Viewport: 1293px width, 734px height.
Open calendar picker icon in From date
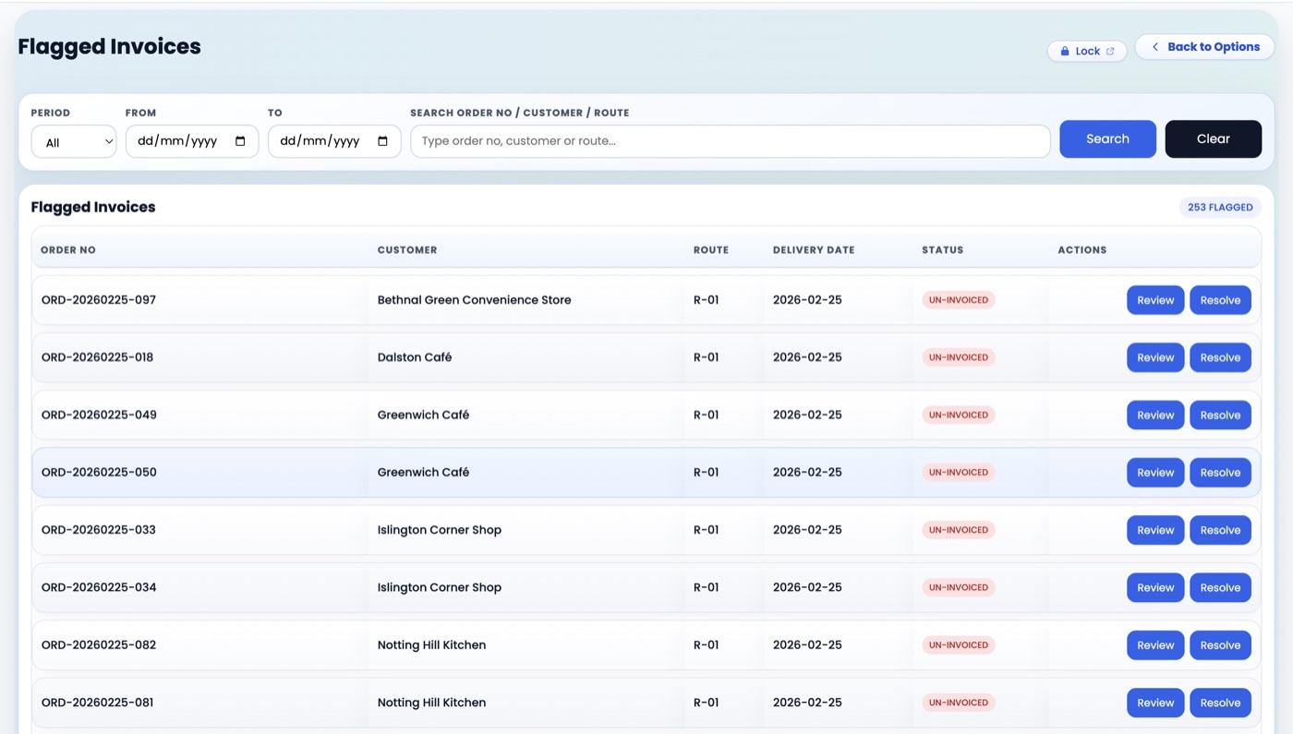tap(240, 141)
